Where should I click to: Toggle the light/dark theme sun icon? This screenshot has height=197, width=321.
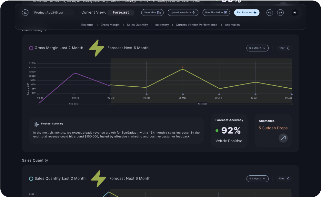click(295, 13)
